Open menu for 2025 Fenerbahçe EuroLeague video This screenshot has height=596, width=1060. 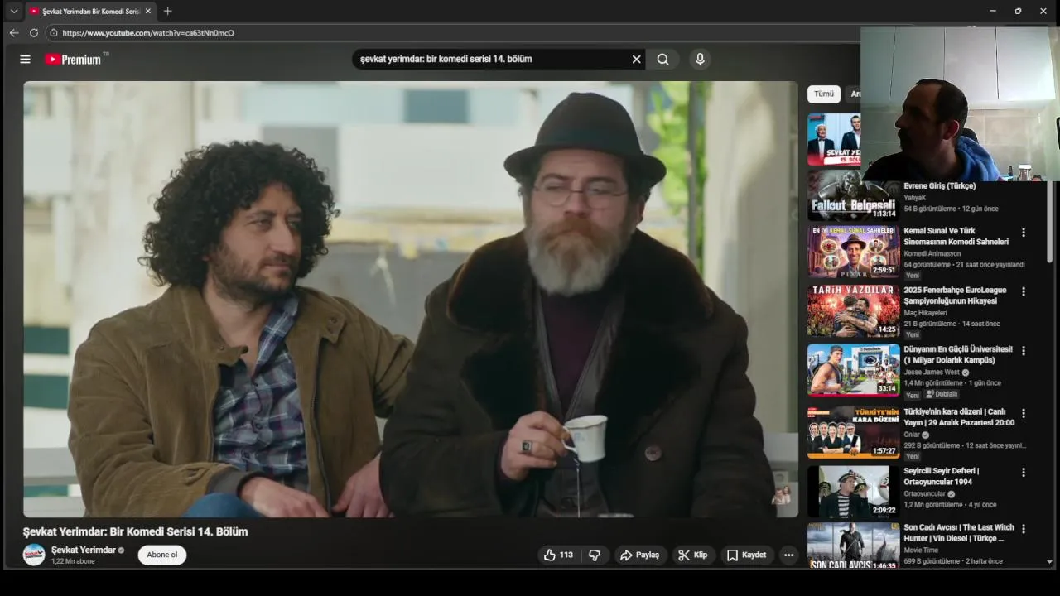(x=1024, y=291)
